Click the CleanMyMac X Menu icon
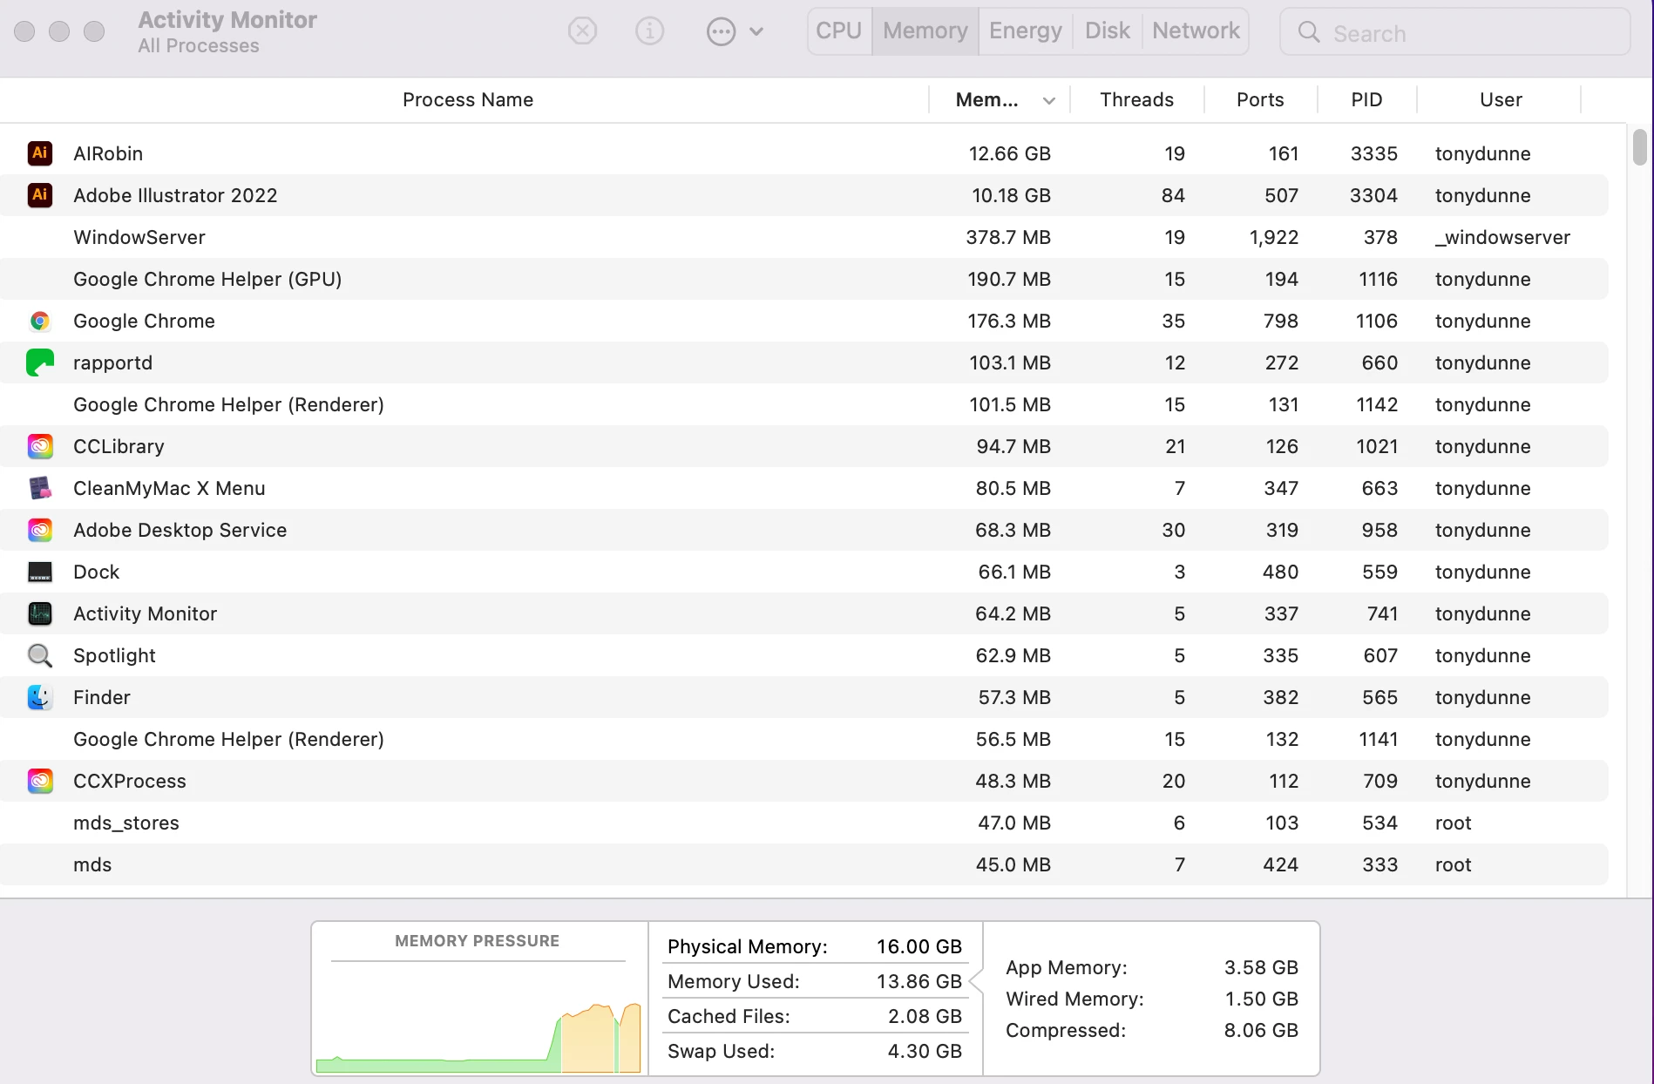This screenshot has width=1654, height=1084. 40,488
